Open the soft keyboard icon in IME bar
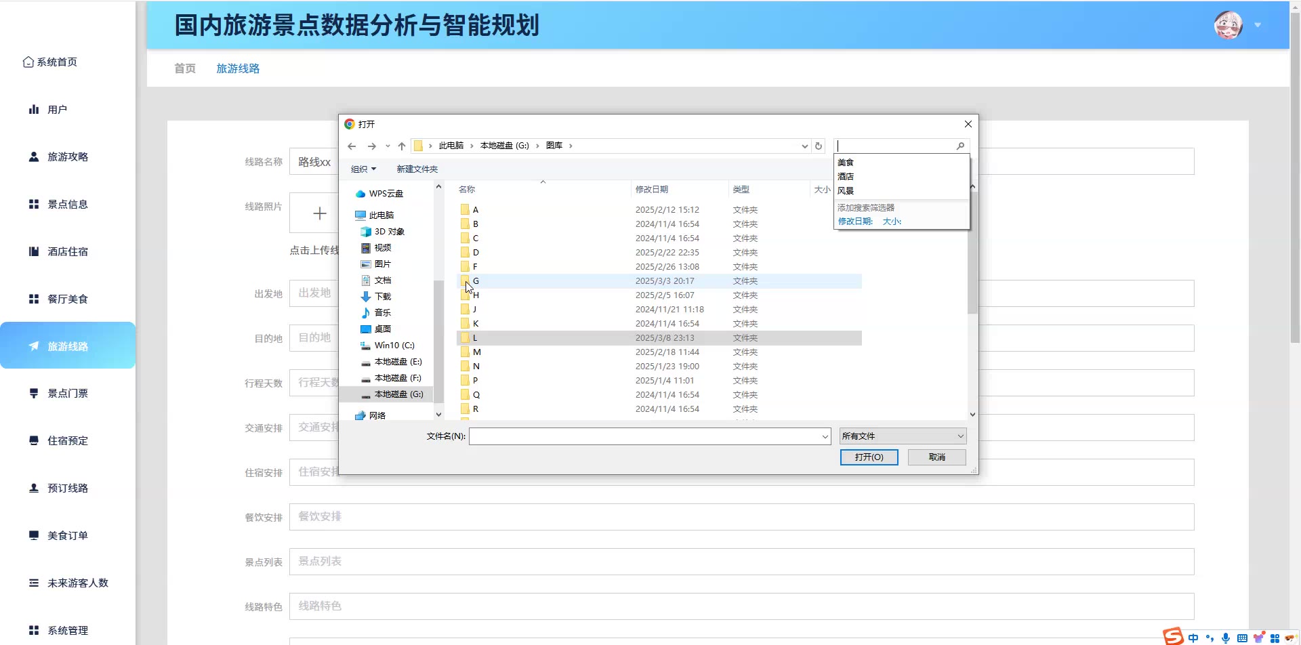 (x=1242, y=638)
